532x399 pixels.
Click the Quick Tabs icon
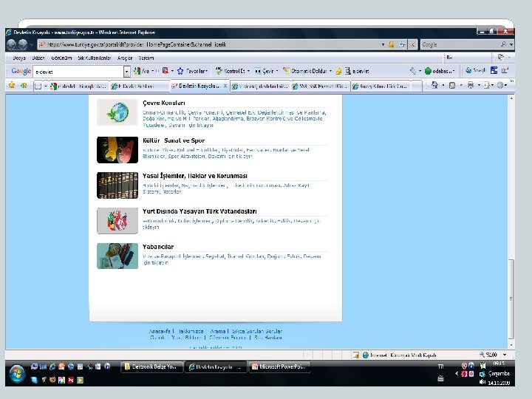[x=38, y=86]
